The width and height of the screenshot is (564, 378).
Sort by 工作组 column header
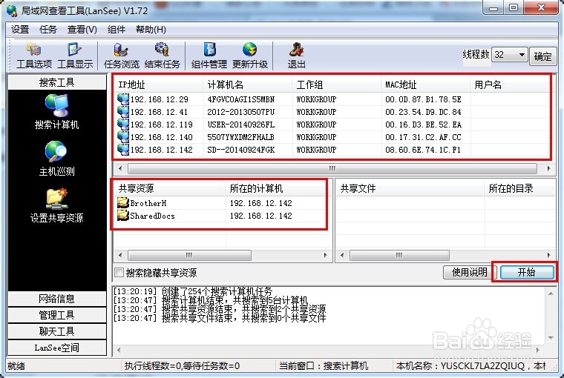click(x=336, y=84)
